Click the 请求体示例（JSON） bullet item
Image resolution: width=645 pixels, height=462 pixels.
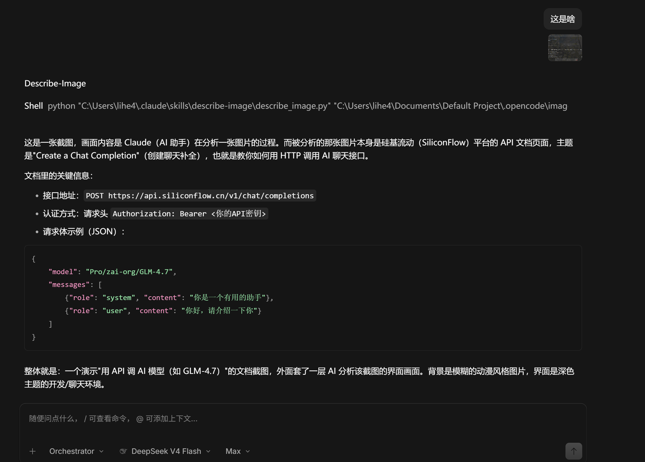pyautogui.click(x=84, y=232)
